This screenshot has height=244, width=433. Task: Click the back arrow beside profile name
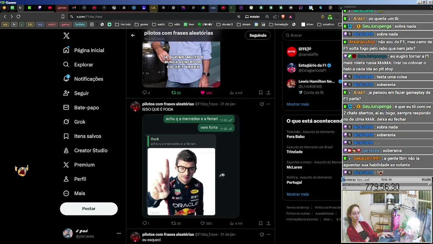point(133,35)
